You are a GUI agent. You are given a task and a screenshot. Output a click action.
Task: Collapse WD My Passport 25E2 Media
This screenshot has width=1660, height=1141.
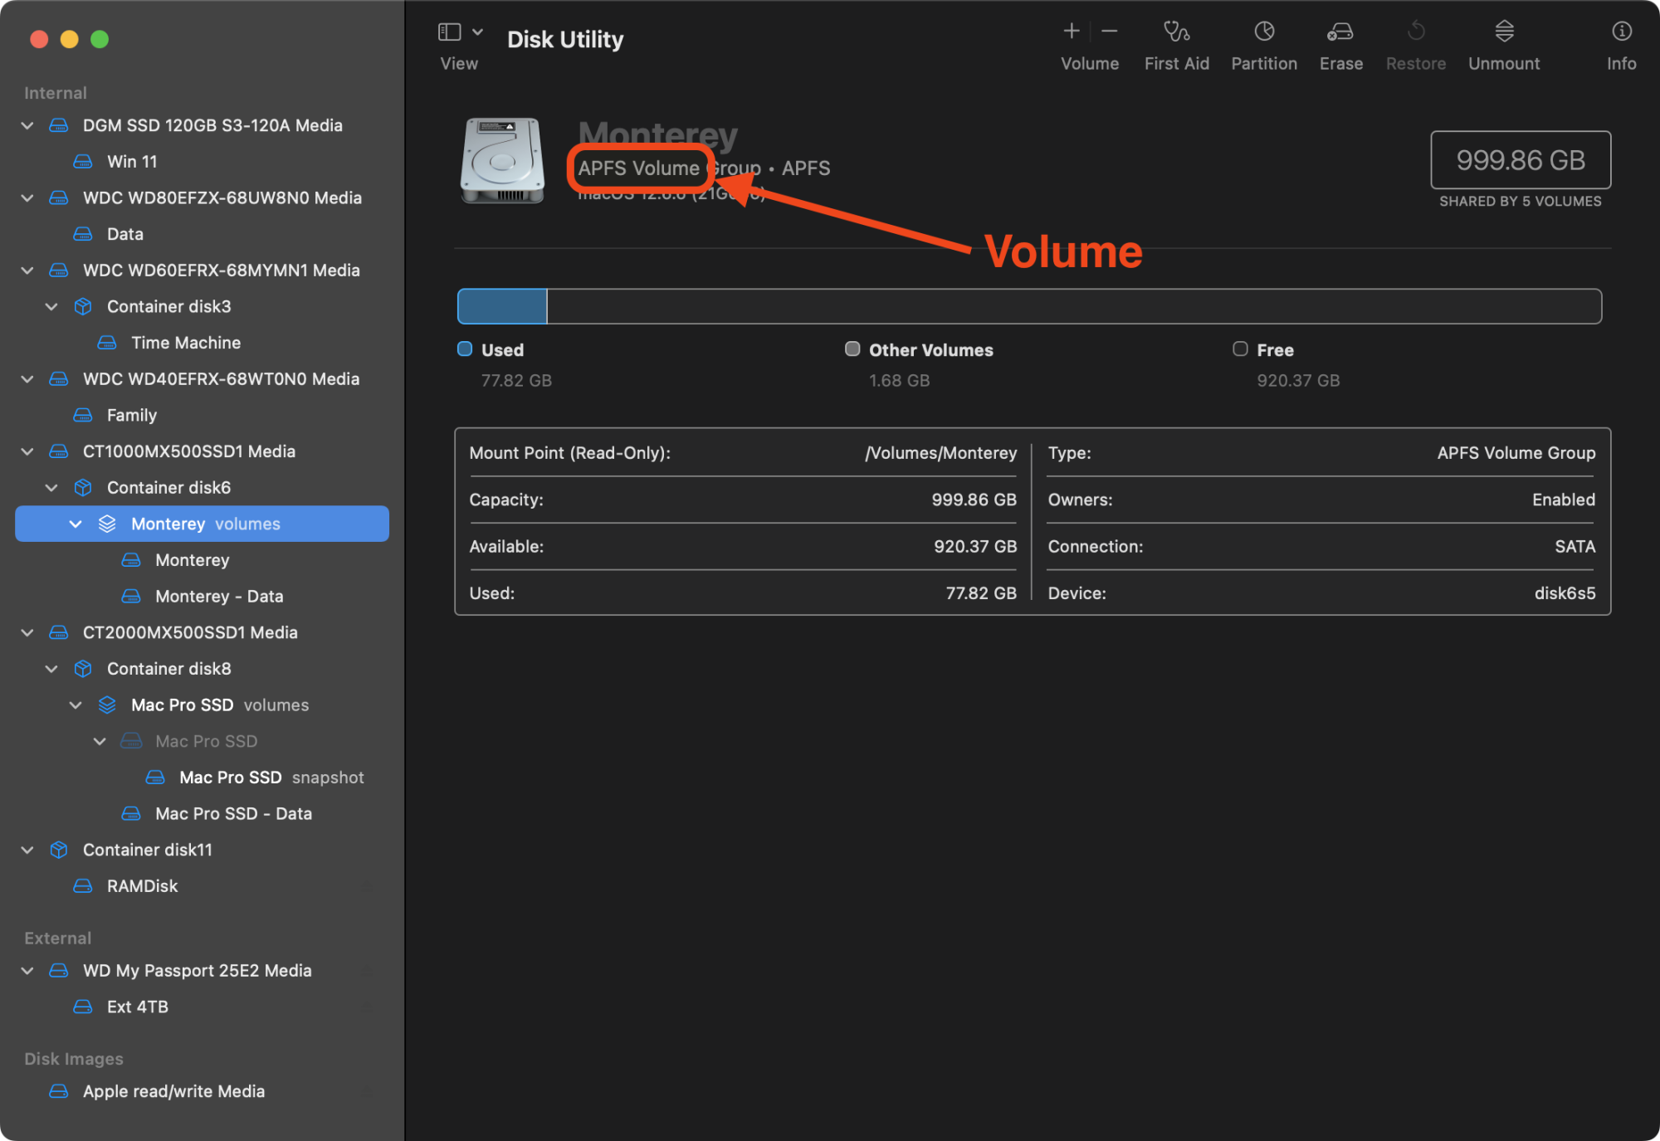click(x=27, y=971)
